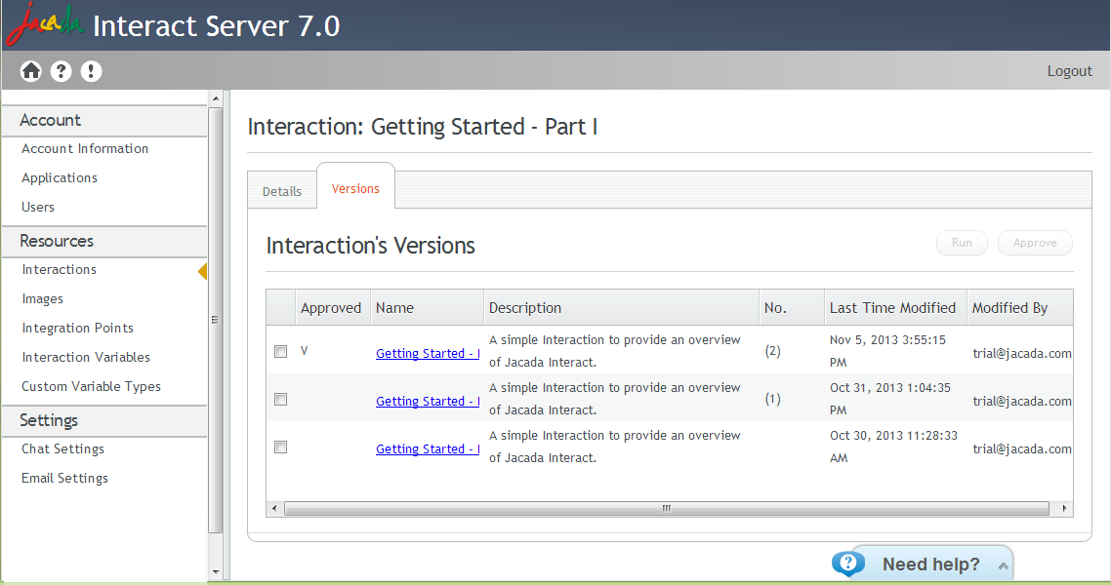Expand the Need help panel arrow
The image size is (1111, 585).
pyautogui.click(x=1003, y=565)
